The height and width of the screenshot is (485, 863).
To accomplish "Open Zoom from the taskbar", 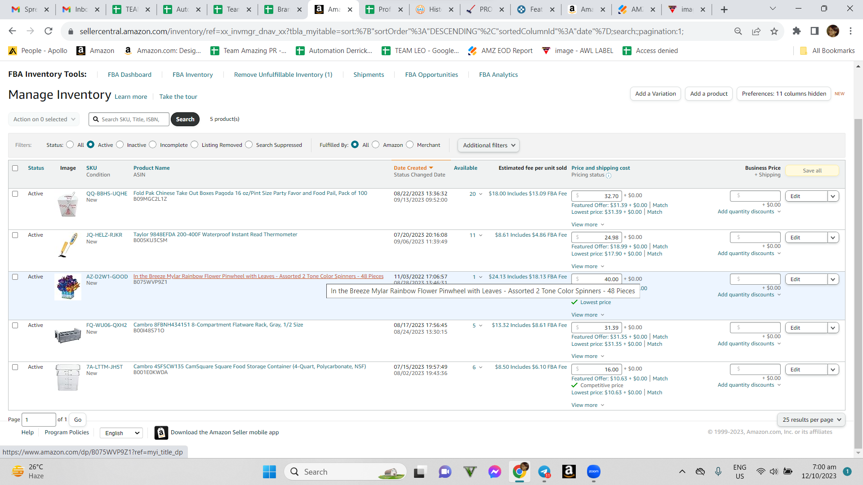I will [594, 472].
